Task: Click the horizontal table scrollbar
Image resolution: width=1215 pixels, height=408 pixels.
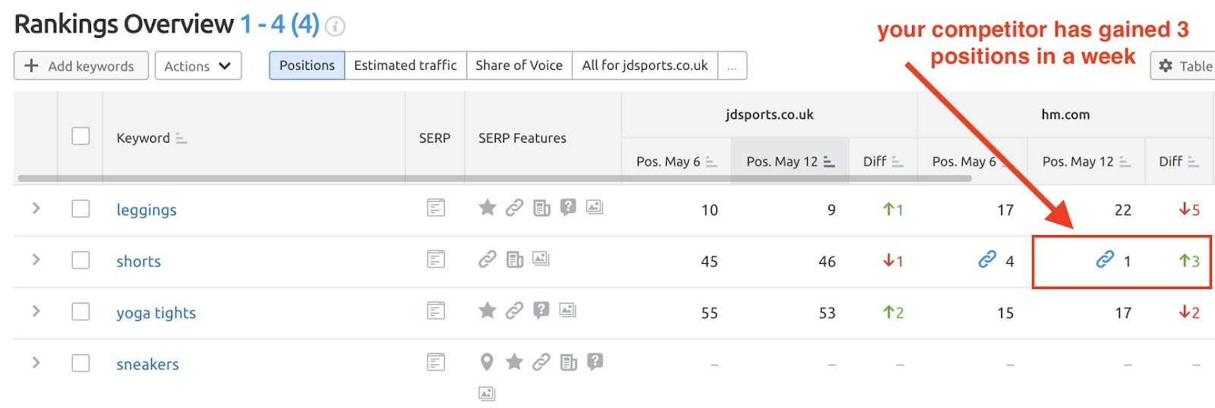Action: [494, 179]
